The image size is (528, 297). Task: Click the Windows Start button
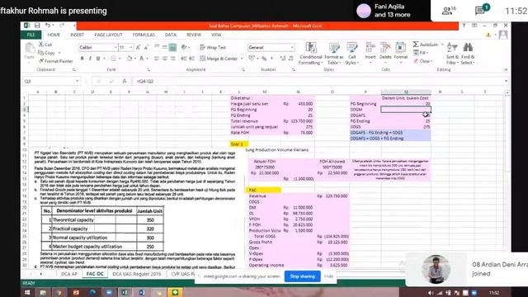pos(27,292)
